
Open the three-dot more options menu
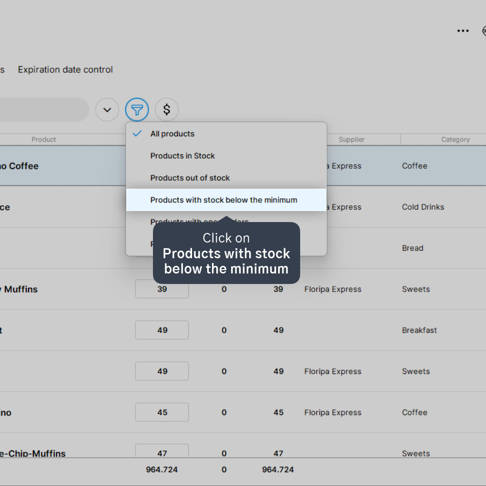pyautogui.click(x=463, y=30)
